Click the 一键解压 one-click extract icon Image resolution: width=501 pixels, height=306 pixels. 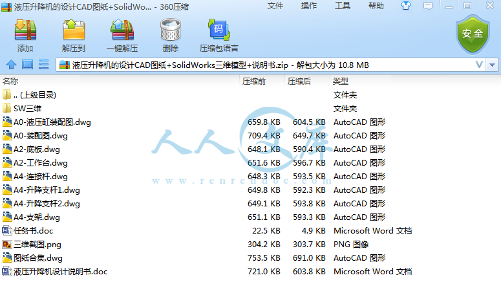pyautogui.click(x=122, y=30)
